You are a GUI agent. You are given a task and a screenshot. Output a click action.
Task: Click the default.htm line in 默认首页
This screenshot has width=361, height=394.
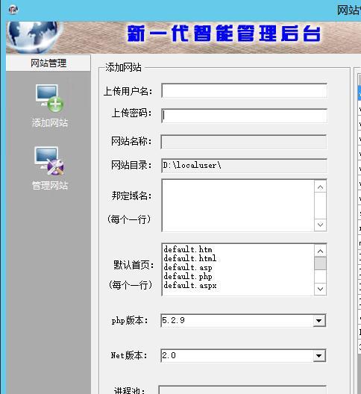188,249
